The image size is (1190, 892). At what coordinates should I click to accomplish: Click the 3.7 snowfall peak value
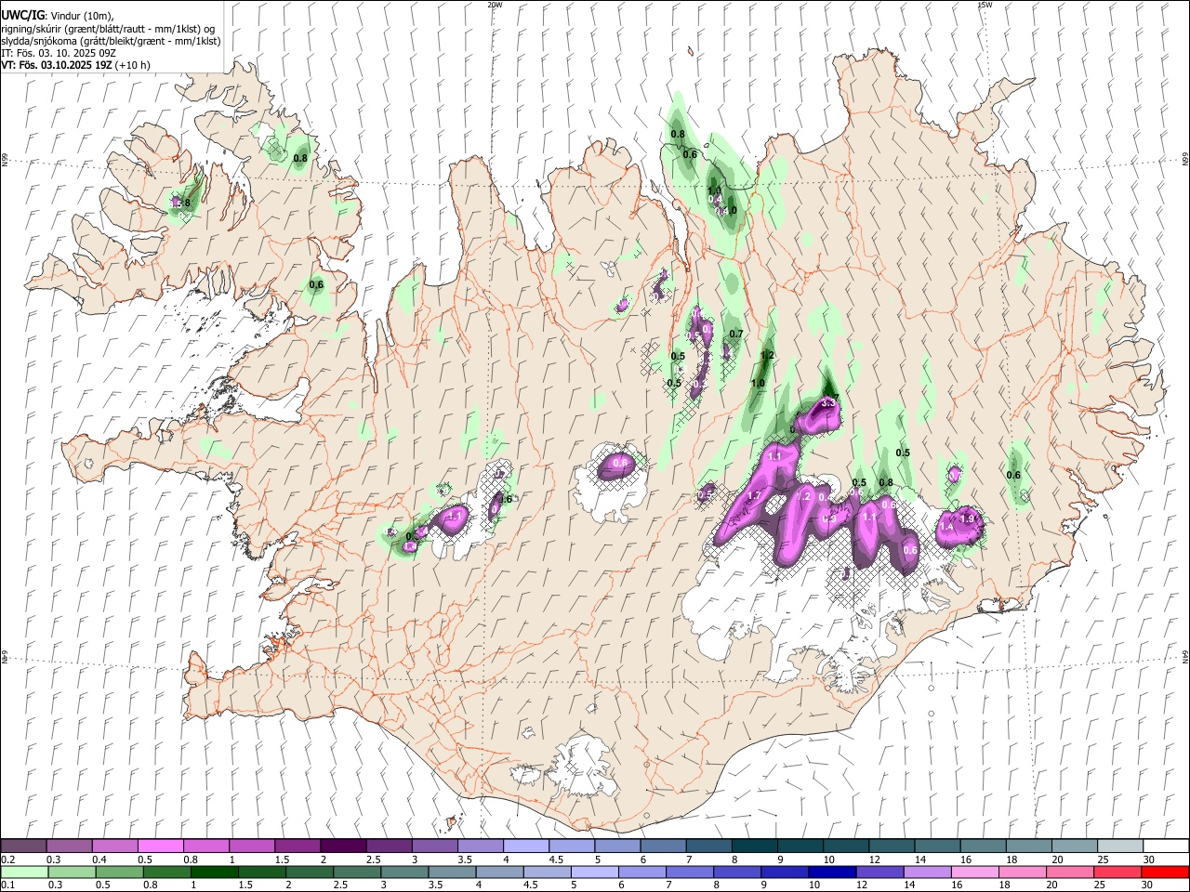pyautogui.click(x=829, y=400)
